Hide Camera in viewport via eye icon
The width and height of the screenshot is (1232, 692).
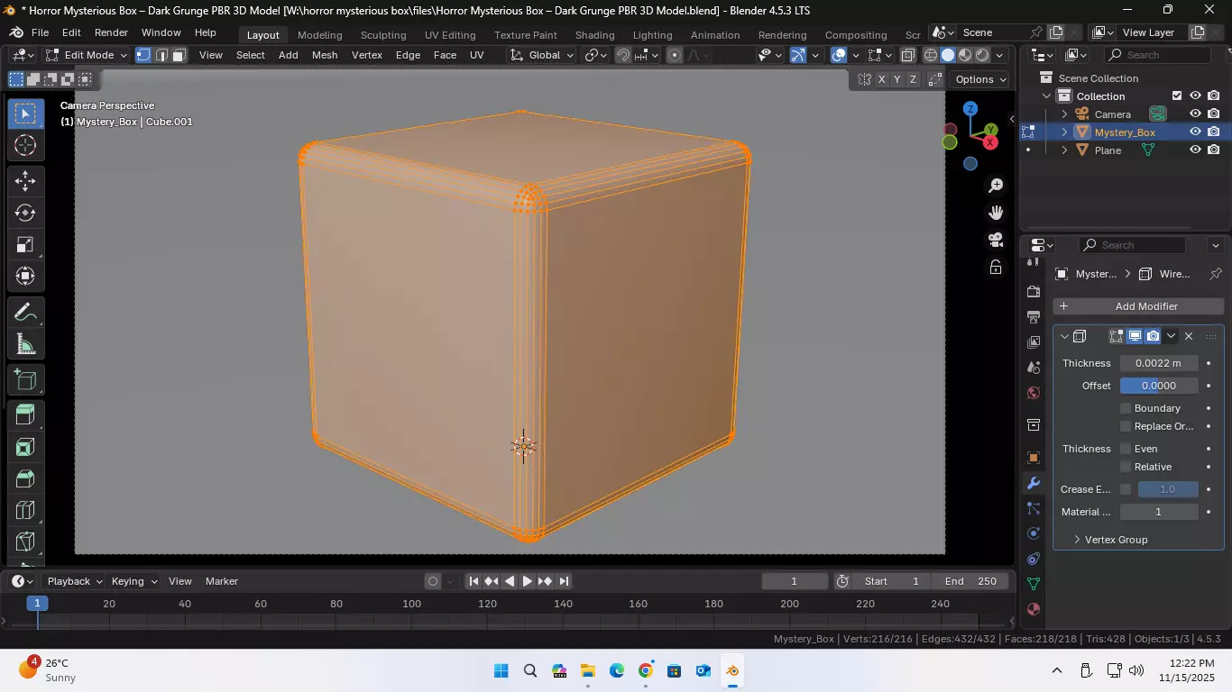click(x=1195, y=114)
